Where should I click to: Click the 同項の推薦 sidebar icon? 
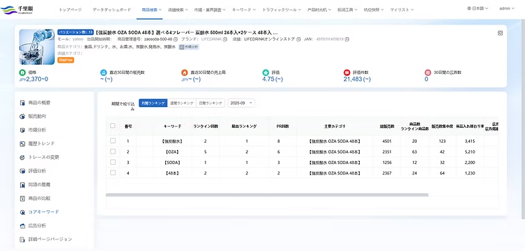[x=23, y=185]
